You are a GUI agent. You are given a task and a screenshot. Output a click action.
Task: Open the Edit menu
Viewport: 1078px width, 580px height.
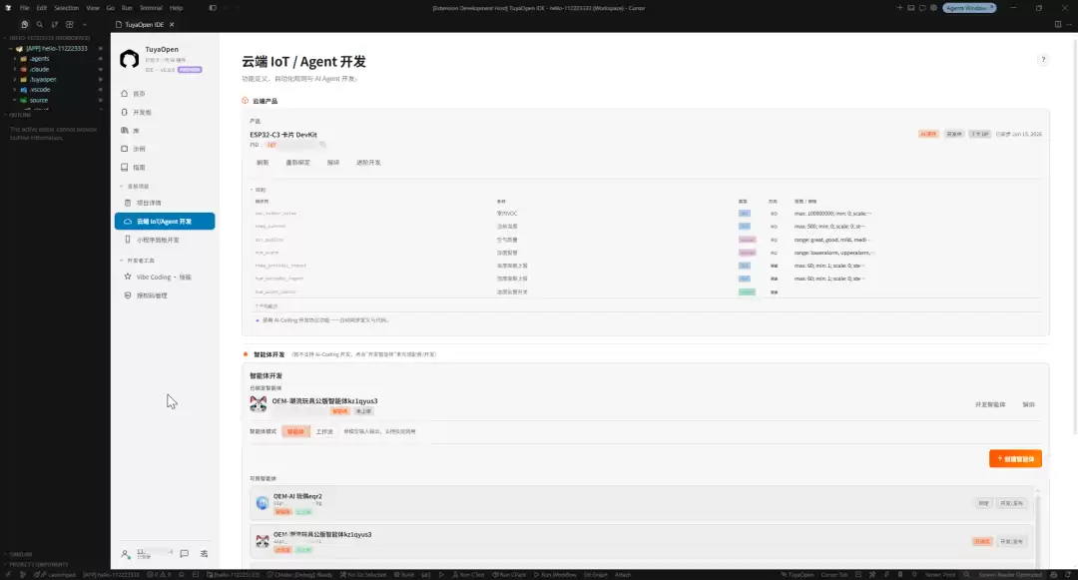pyautogui.click(x=42, y=8)
